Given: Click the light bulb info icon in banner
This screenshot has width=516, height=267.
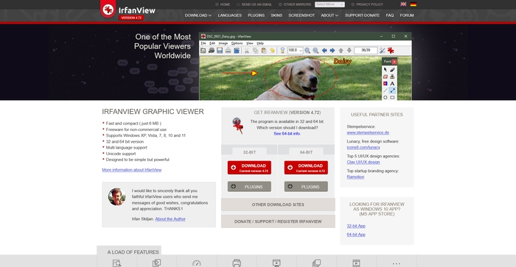Looking at the screenshot, I should [282, 50].
